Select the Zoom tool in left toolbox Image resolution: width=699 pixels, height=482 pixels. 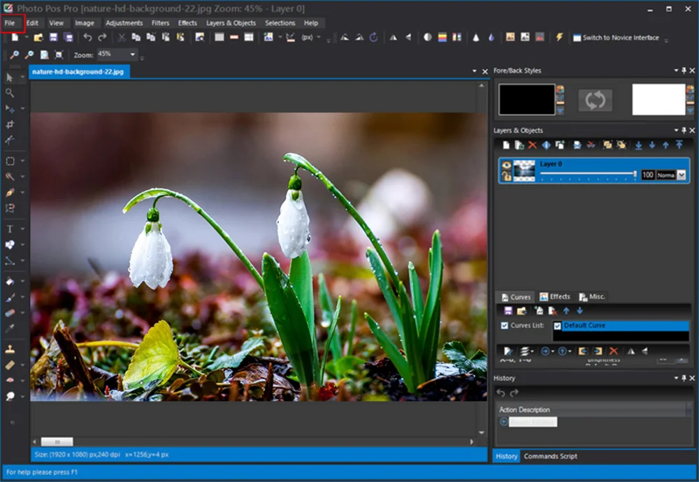click(x=10, y=93)
